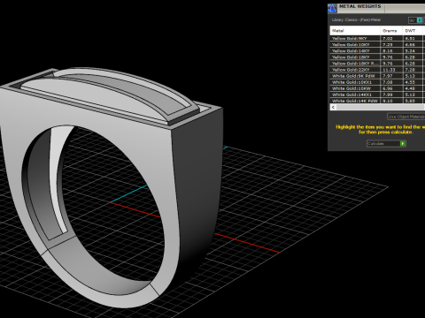Viewport: 425px width, 318px height.
Task: Click the Calculate button
Action: [386, 143]
